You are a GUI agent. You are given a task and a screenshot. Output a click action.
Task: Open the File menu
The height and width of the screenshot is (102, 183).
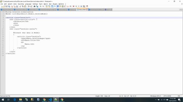click(x=2, y=4)
